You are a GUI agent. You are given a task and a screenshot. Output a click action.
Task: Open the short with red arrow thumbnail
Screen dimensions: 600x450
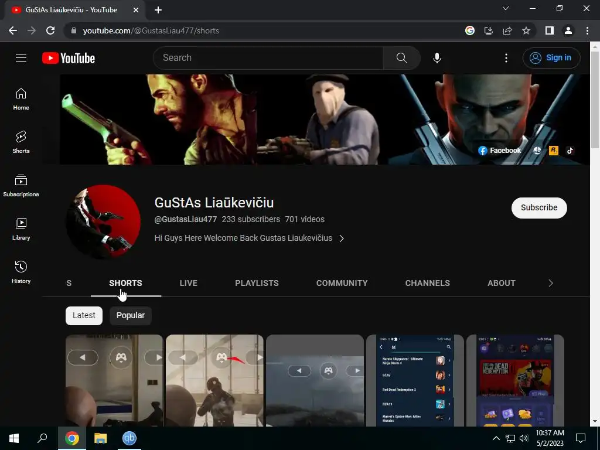click(x=214, y=380)
